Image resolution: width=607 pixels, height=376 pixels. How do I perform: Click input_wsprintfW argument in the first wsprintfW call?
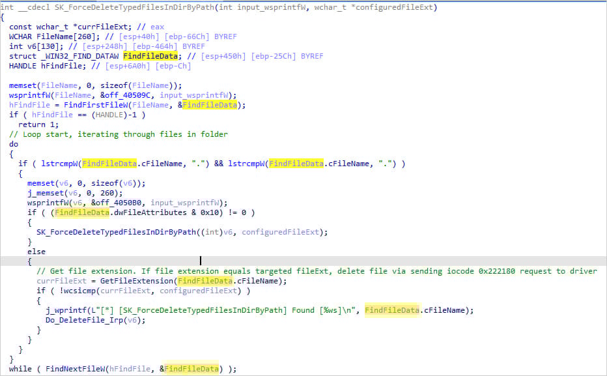tap(193, 95)
